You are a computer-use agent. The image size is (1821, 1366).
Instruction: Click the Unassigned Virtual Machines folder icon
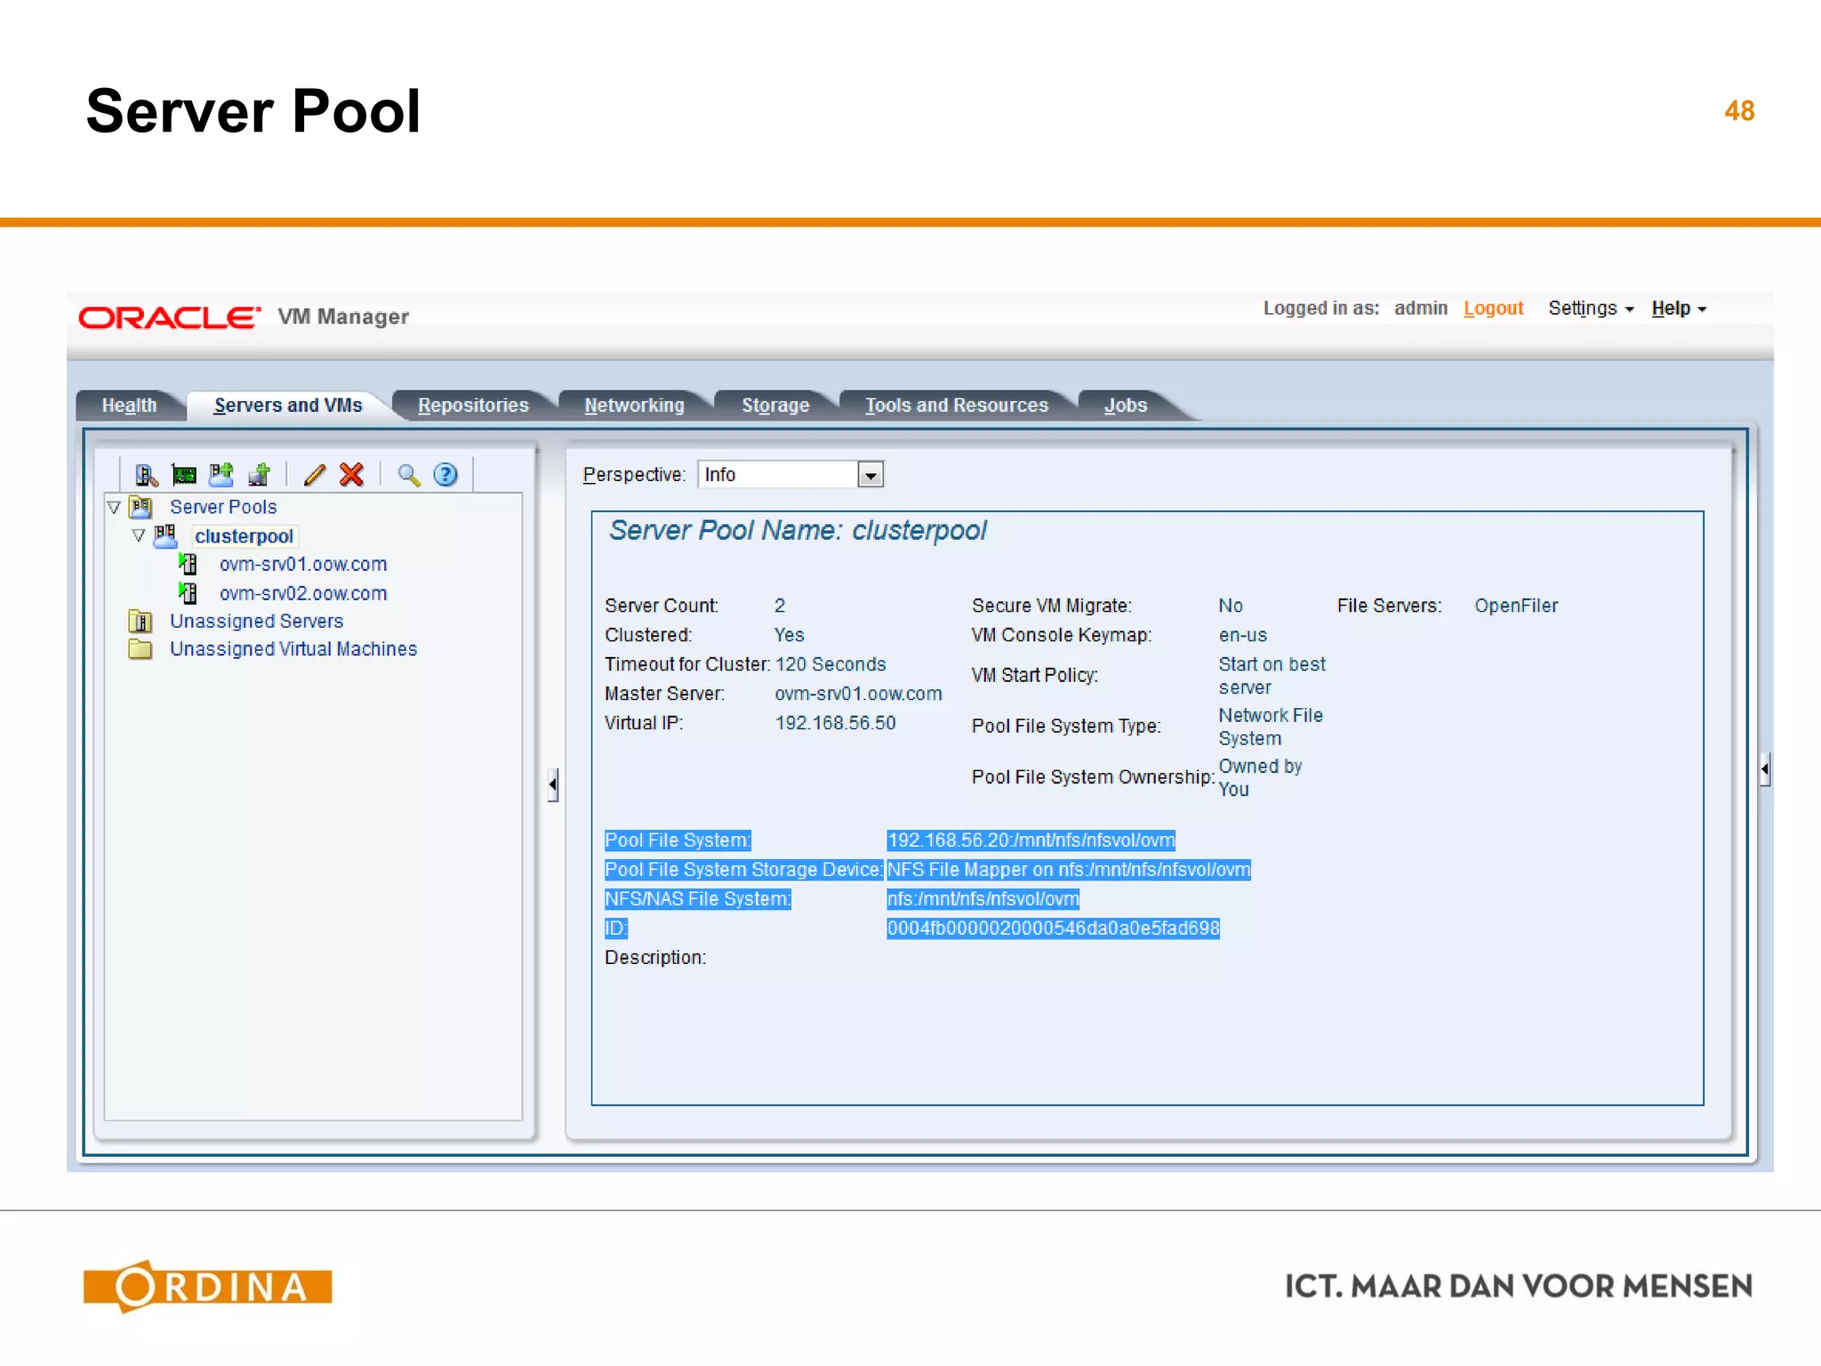coord(140,649)
